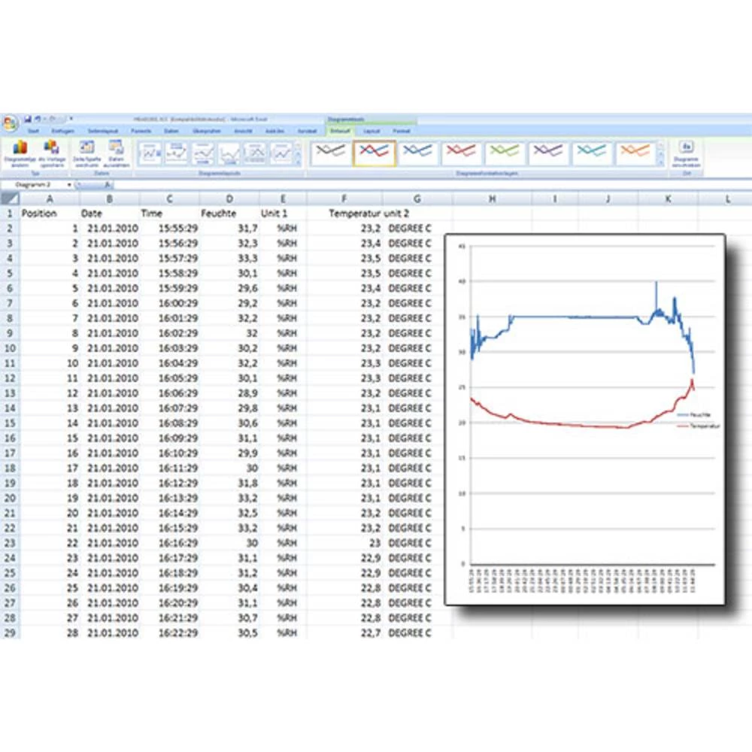Click the blue Feuchte line in chart
The height and width of the screenshot is (752, 752).
coord(572,317)
